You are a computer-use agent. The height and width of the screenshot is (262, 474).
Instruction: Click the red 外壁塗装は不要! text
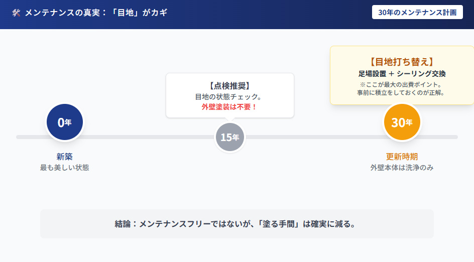coord(229,107)
